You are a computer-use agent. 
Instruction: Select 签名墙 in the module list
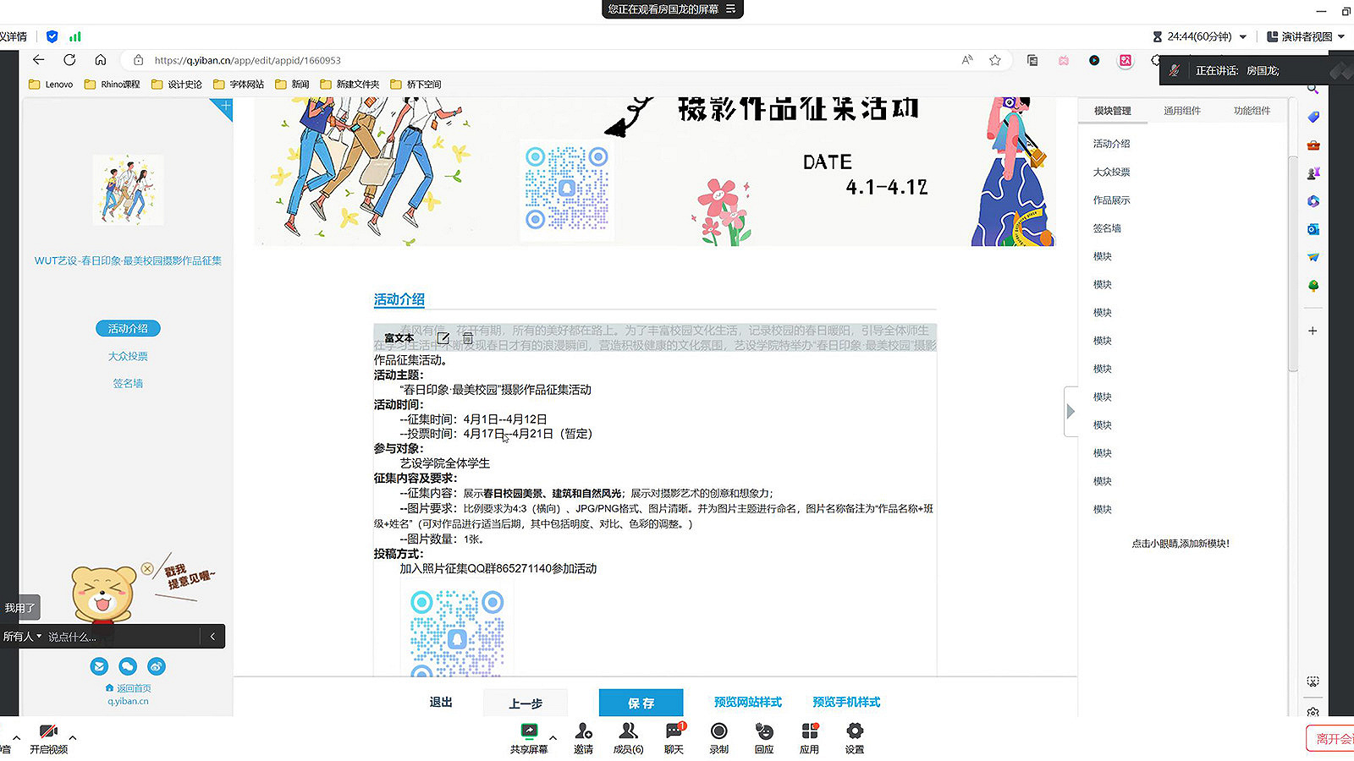click(x=1107, y=228)
